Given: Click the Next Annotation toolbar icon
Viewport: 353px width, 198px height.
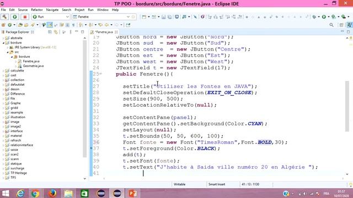Looking at the screenshot, I should (x=81, y=25).
